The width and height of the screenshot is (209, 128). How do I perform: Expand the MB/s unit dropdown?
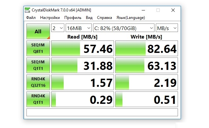pyautogui.click(x=167, y=28)
